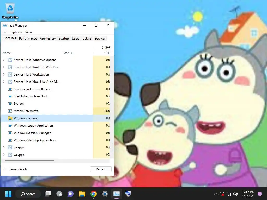Open the Options menu
The height and width of the screenshot is (200, 267).
16,32
